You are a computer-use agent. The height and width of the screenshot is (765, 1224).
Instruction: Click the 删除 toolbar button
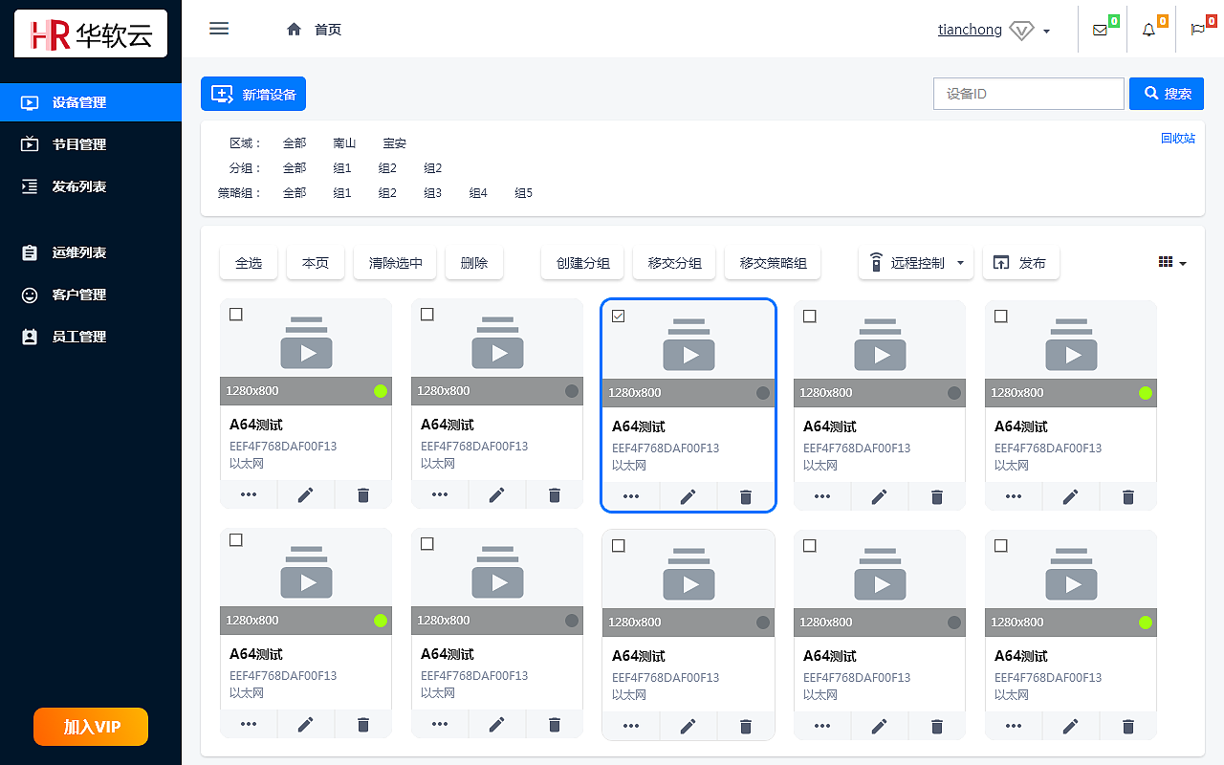point(474,263)
